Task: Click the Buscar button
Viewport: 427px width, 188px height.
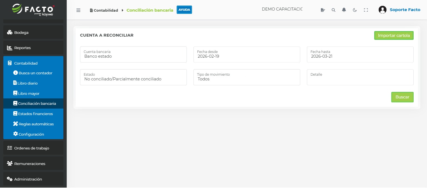Action: pos(402,97)
